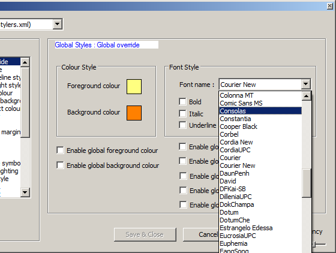
Task: Click the font list scrollbar thumb
Action: pos(307,183)
